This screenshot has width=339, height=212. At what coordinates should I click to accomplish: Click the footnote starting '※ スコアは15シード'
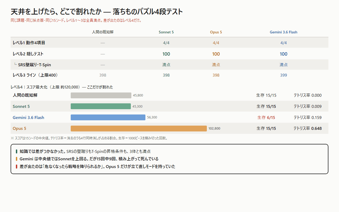[89, 138]
